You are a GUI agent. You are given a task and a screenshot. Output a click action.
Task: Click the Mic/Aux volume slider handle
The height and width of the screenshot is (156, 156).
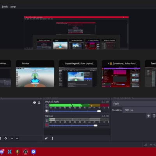pyautogui.click(x=96, y=126)
